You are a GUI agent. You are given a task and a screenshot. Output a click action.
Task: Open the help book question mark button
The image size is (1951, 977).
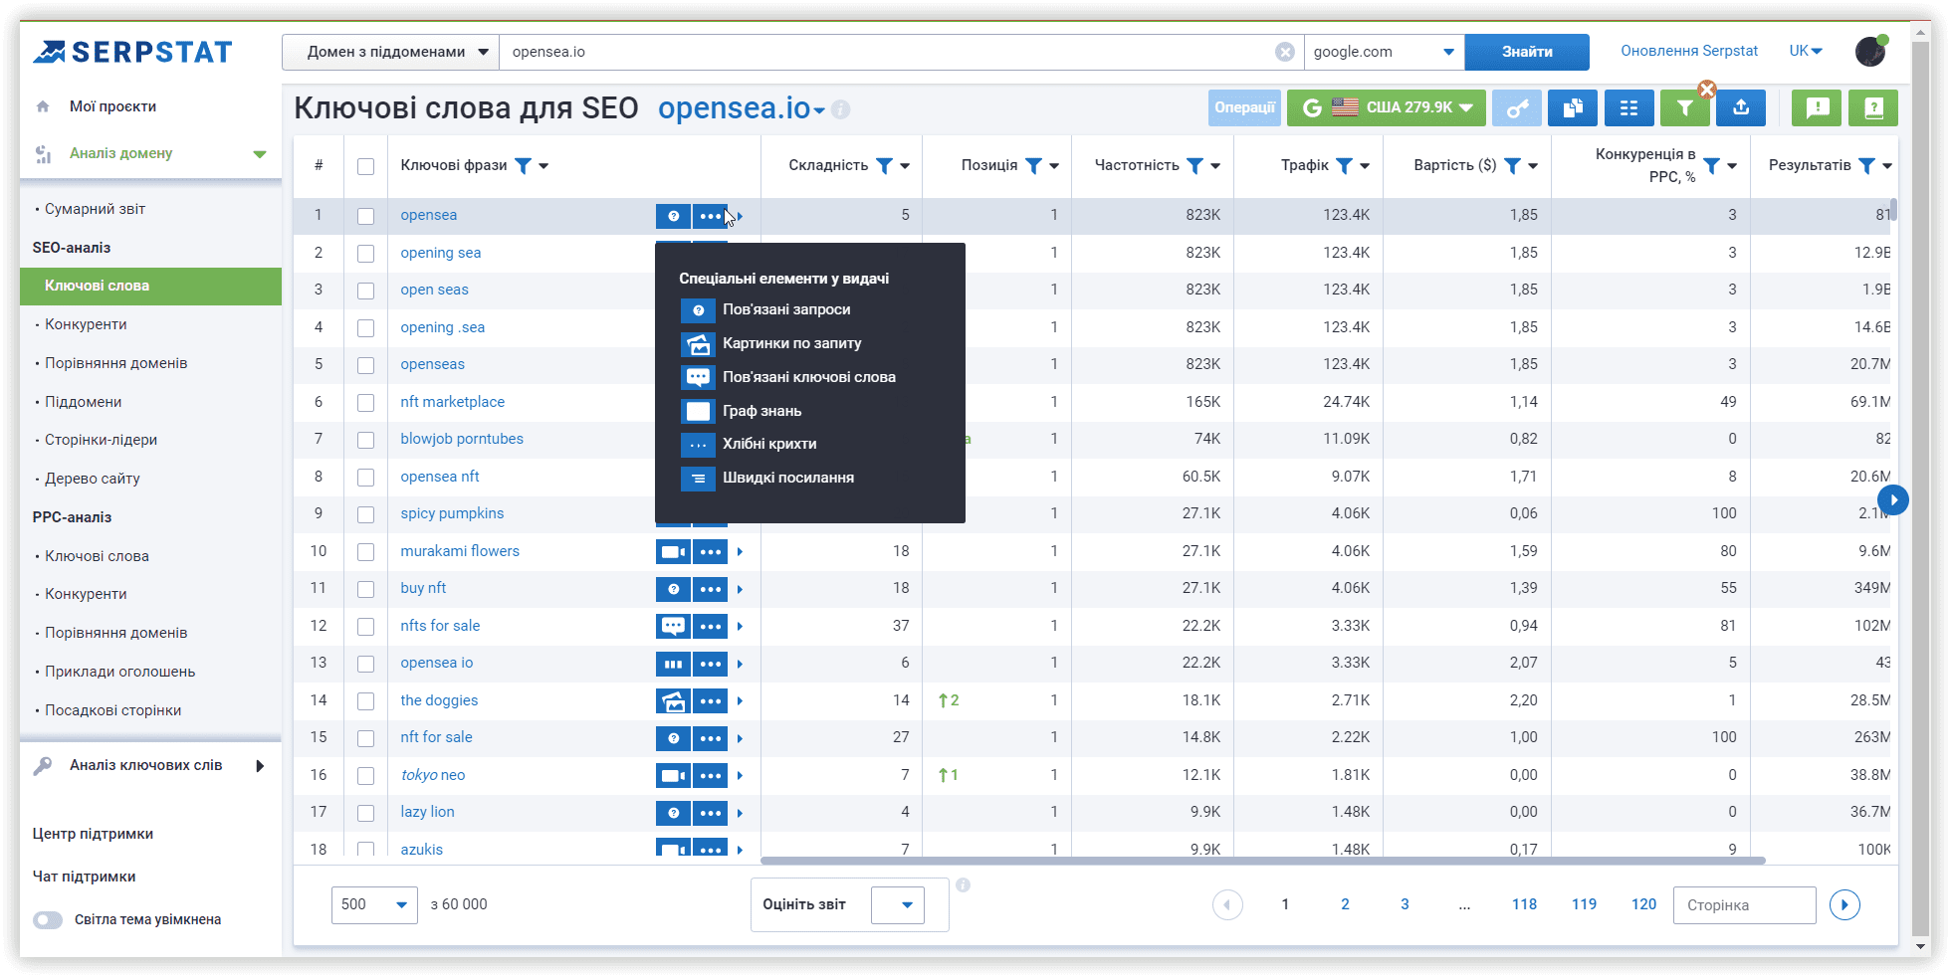[1873, 107]
